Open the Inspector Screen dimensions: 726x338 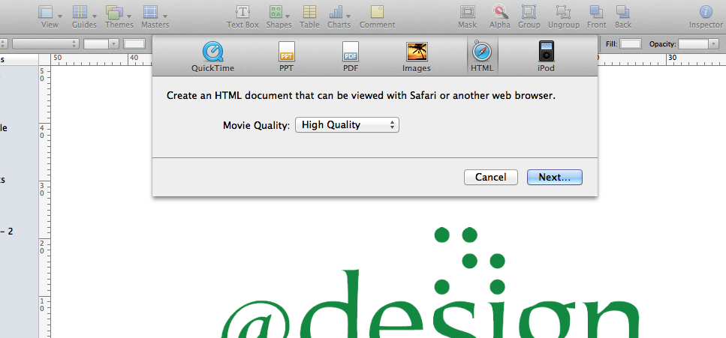(x=706, y=16)
